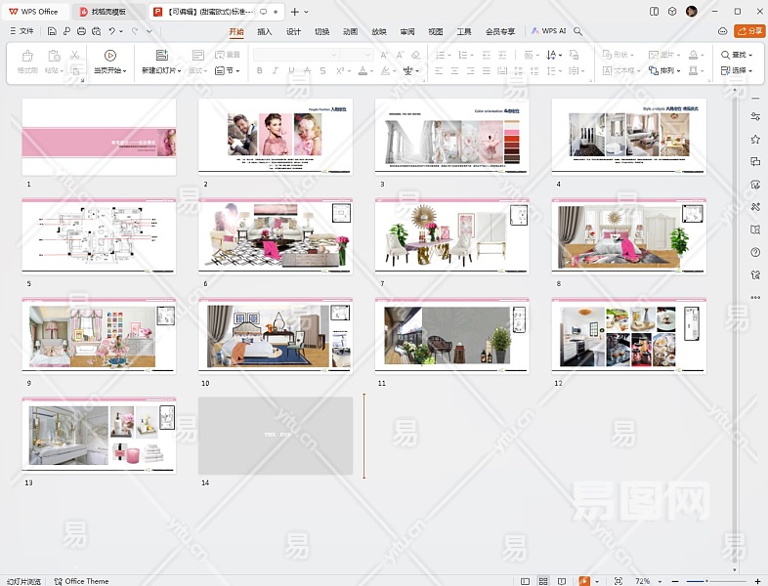Start slideshow with the 当页开始 play icon
768x586 pixels.
click(109, 56)
